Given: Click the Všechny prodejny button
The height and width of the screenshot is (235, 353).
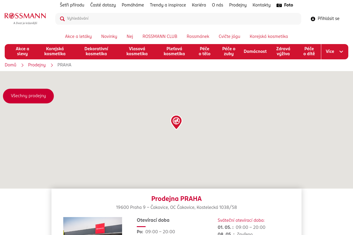Looking at the screenshot, I should 28,96.
